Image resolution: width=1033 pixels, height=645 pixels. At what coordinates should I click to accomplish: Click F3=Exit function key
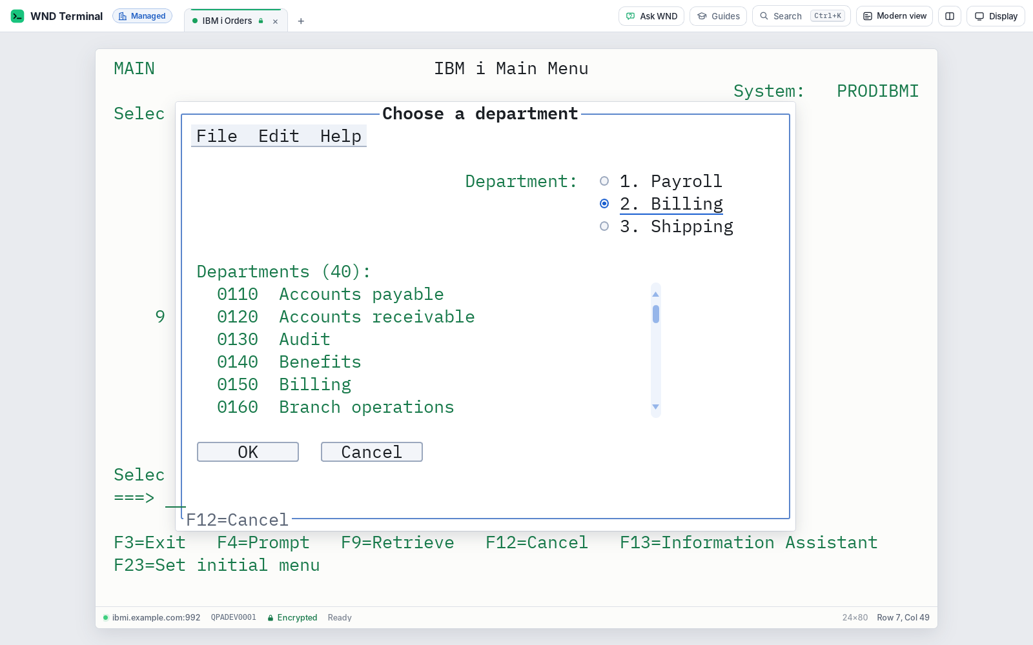tap(150, 542)
